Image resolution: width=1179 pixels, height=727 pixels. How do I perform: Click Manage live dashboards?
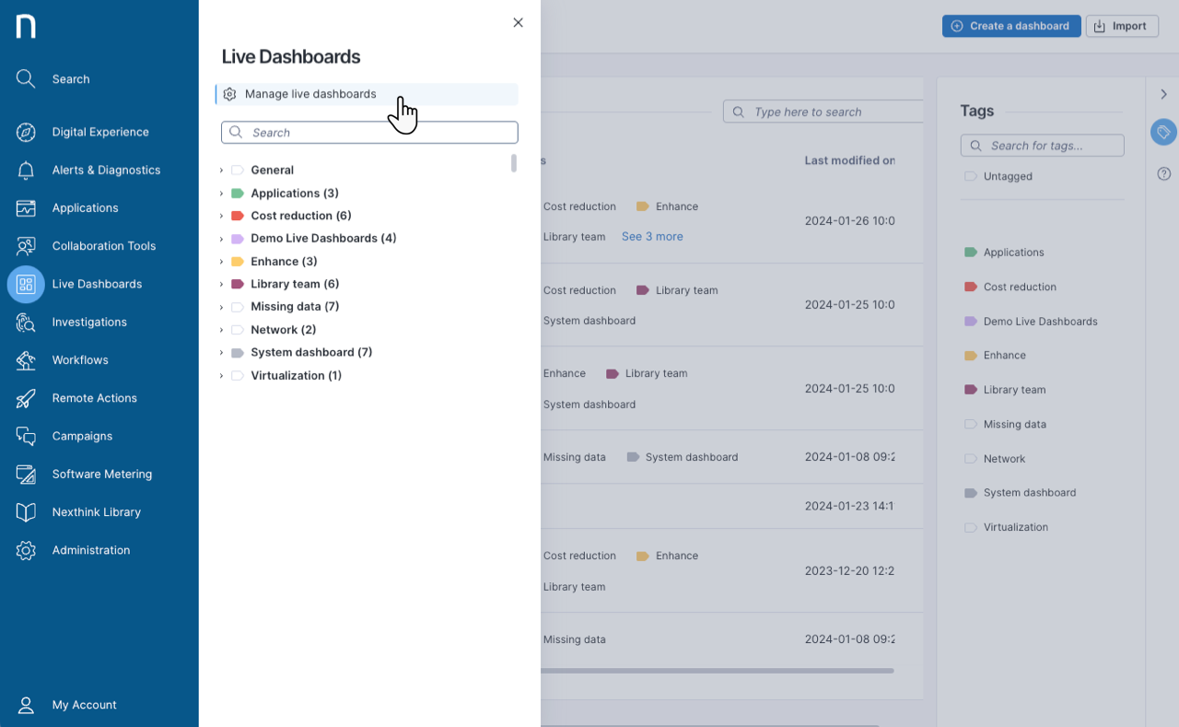(x=368, y=94)
